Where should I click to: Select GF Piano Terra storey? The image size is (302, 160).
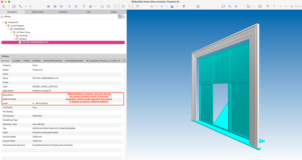click(x=23, y=32)
